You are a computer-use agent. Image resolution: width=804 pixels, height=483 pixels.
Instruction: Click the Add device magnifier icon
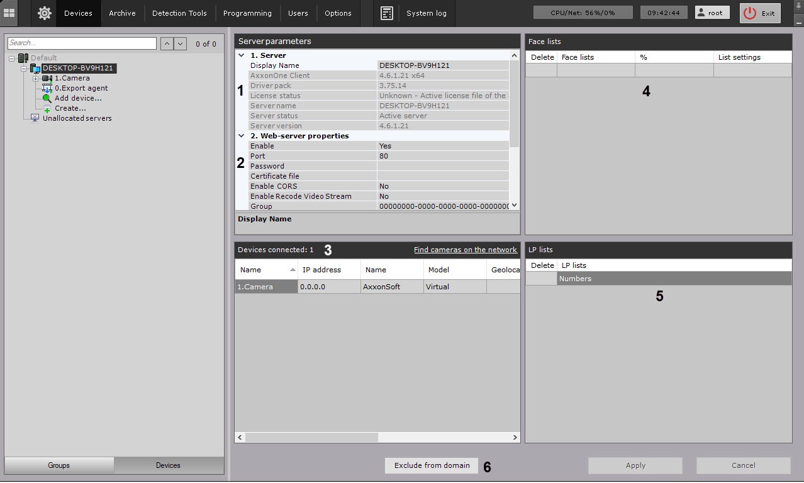[x=47, y=98]
